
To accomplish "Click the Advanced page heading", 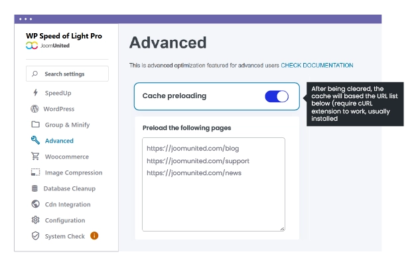I will (168, 42).
